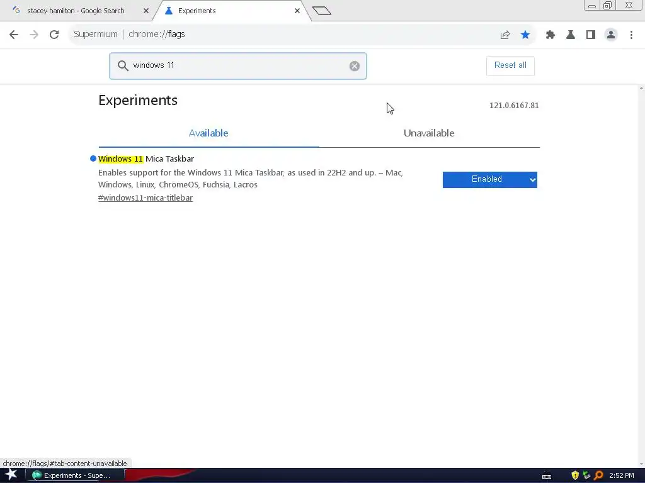Minimize the Supermium browser window
645x483 pixels.
(x=592, y=6)
